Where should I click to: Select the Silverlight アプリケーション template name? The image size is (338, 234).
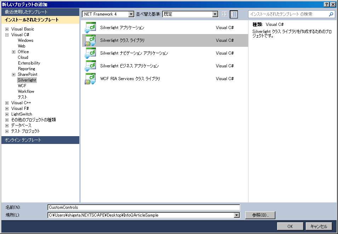[x=122, y=28]
